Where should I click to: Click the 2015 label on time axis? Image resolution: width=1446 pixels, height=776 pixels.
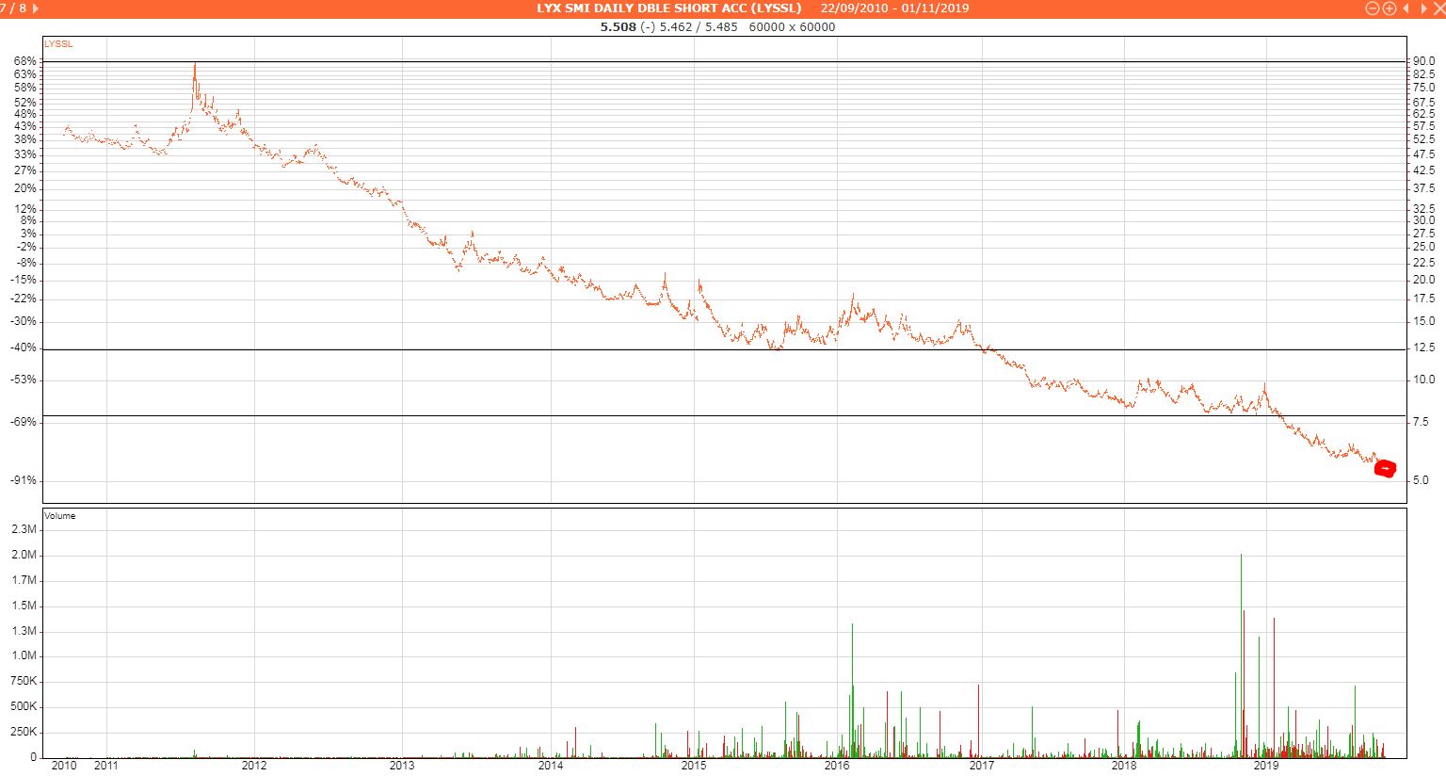(694, 766)
